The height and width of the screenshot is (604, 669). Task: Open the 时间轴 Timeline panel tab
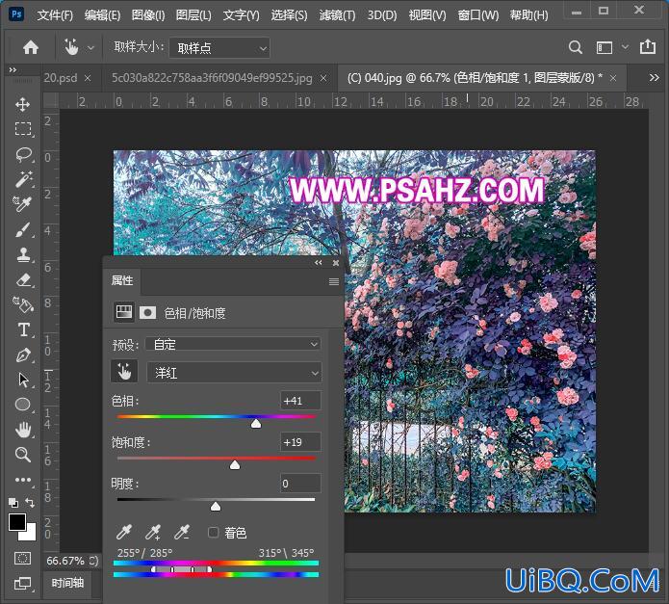pyautogui.click(x=67, y=583)
